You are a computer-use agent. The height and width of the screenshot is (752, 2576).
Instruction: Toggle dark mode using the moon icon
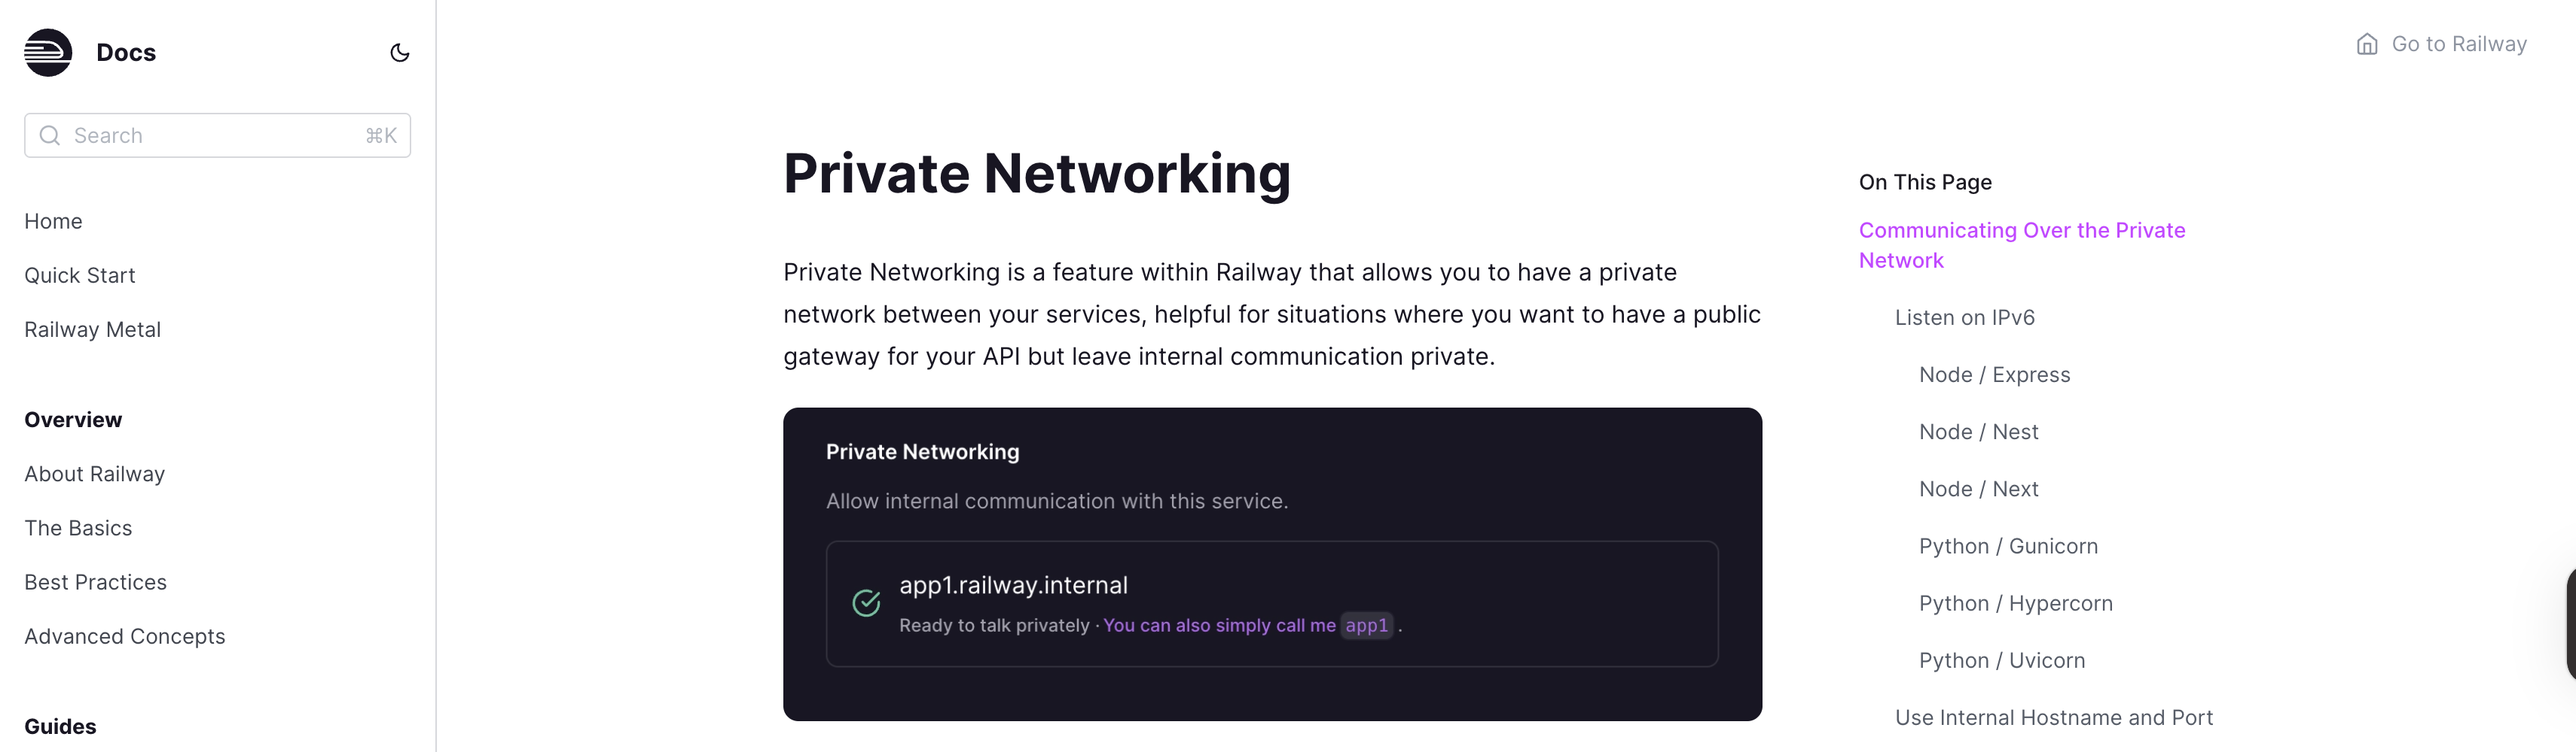[x=399, y=52]
